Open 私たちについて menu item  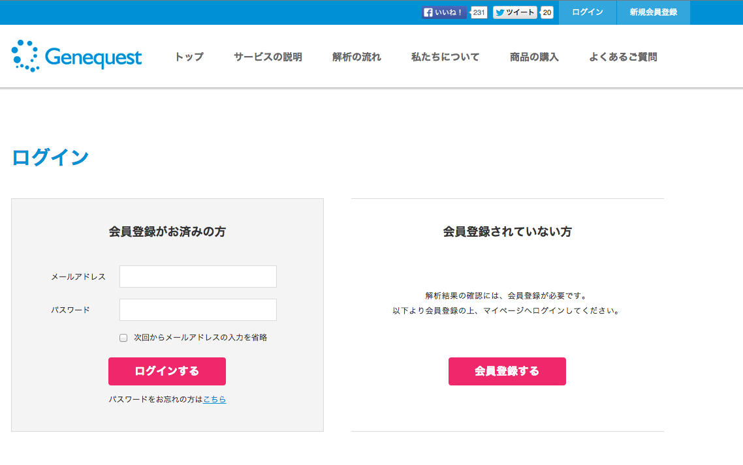click(x=445, y=57)
